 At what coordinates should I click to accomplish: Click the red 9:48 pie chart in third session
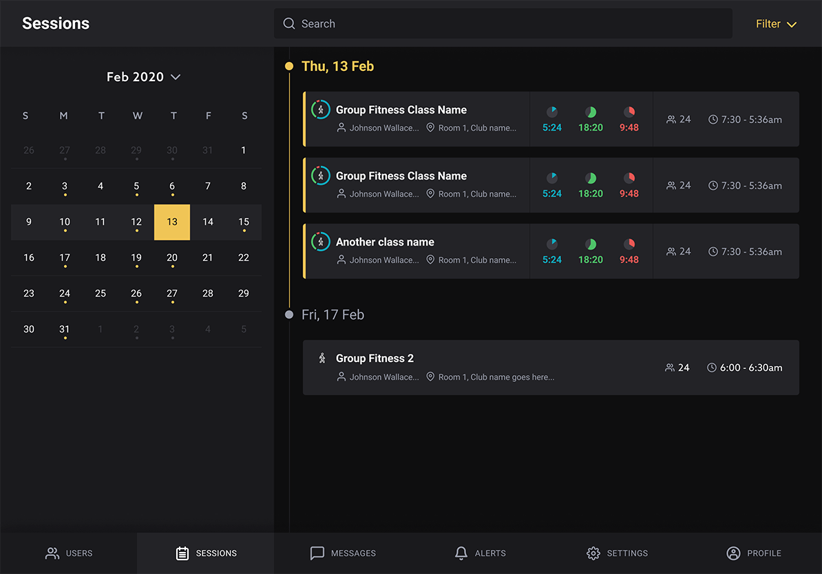629,244
